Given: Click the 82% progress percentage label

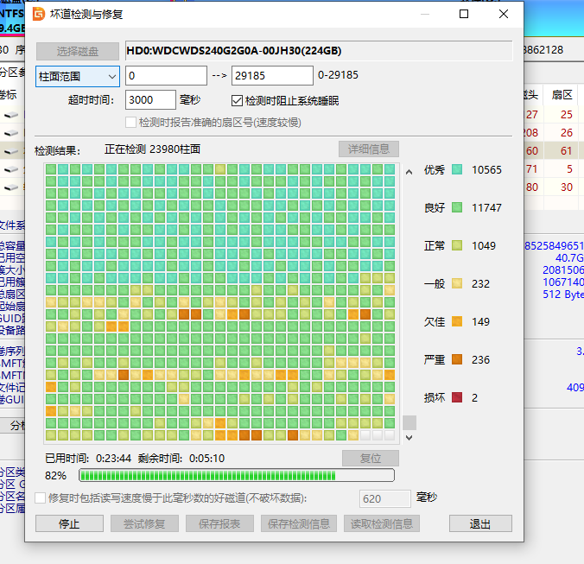Looking at the screenshot, I should [55, 475].
